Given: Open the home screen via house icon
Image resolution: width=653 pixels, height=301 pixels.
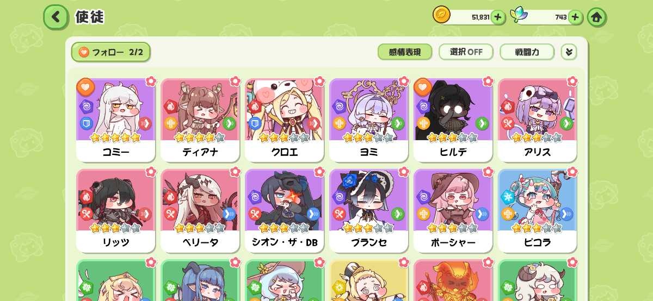Looking at the screenshot, I should click(x=596, y=17).
